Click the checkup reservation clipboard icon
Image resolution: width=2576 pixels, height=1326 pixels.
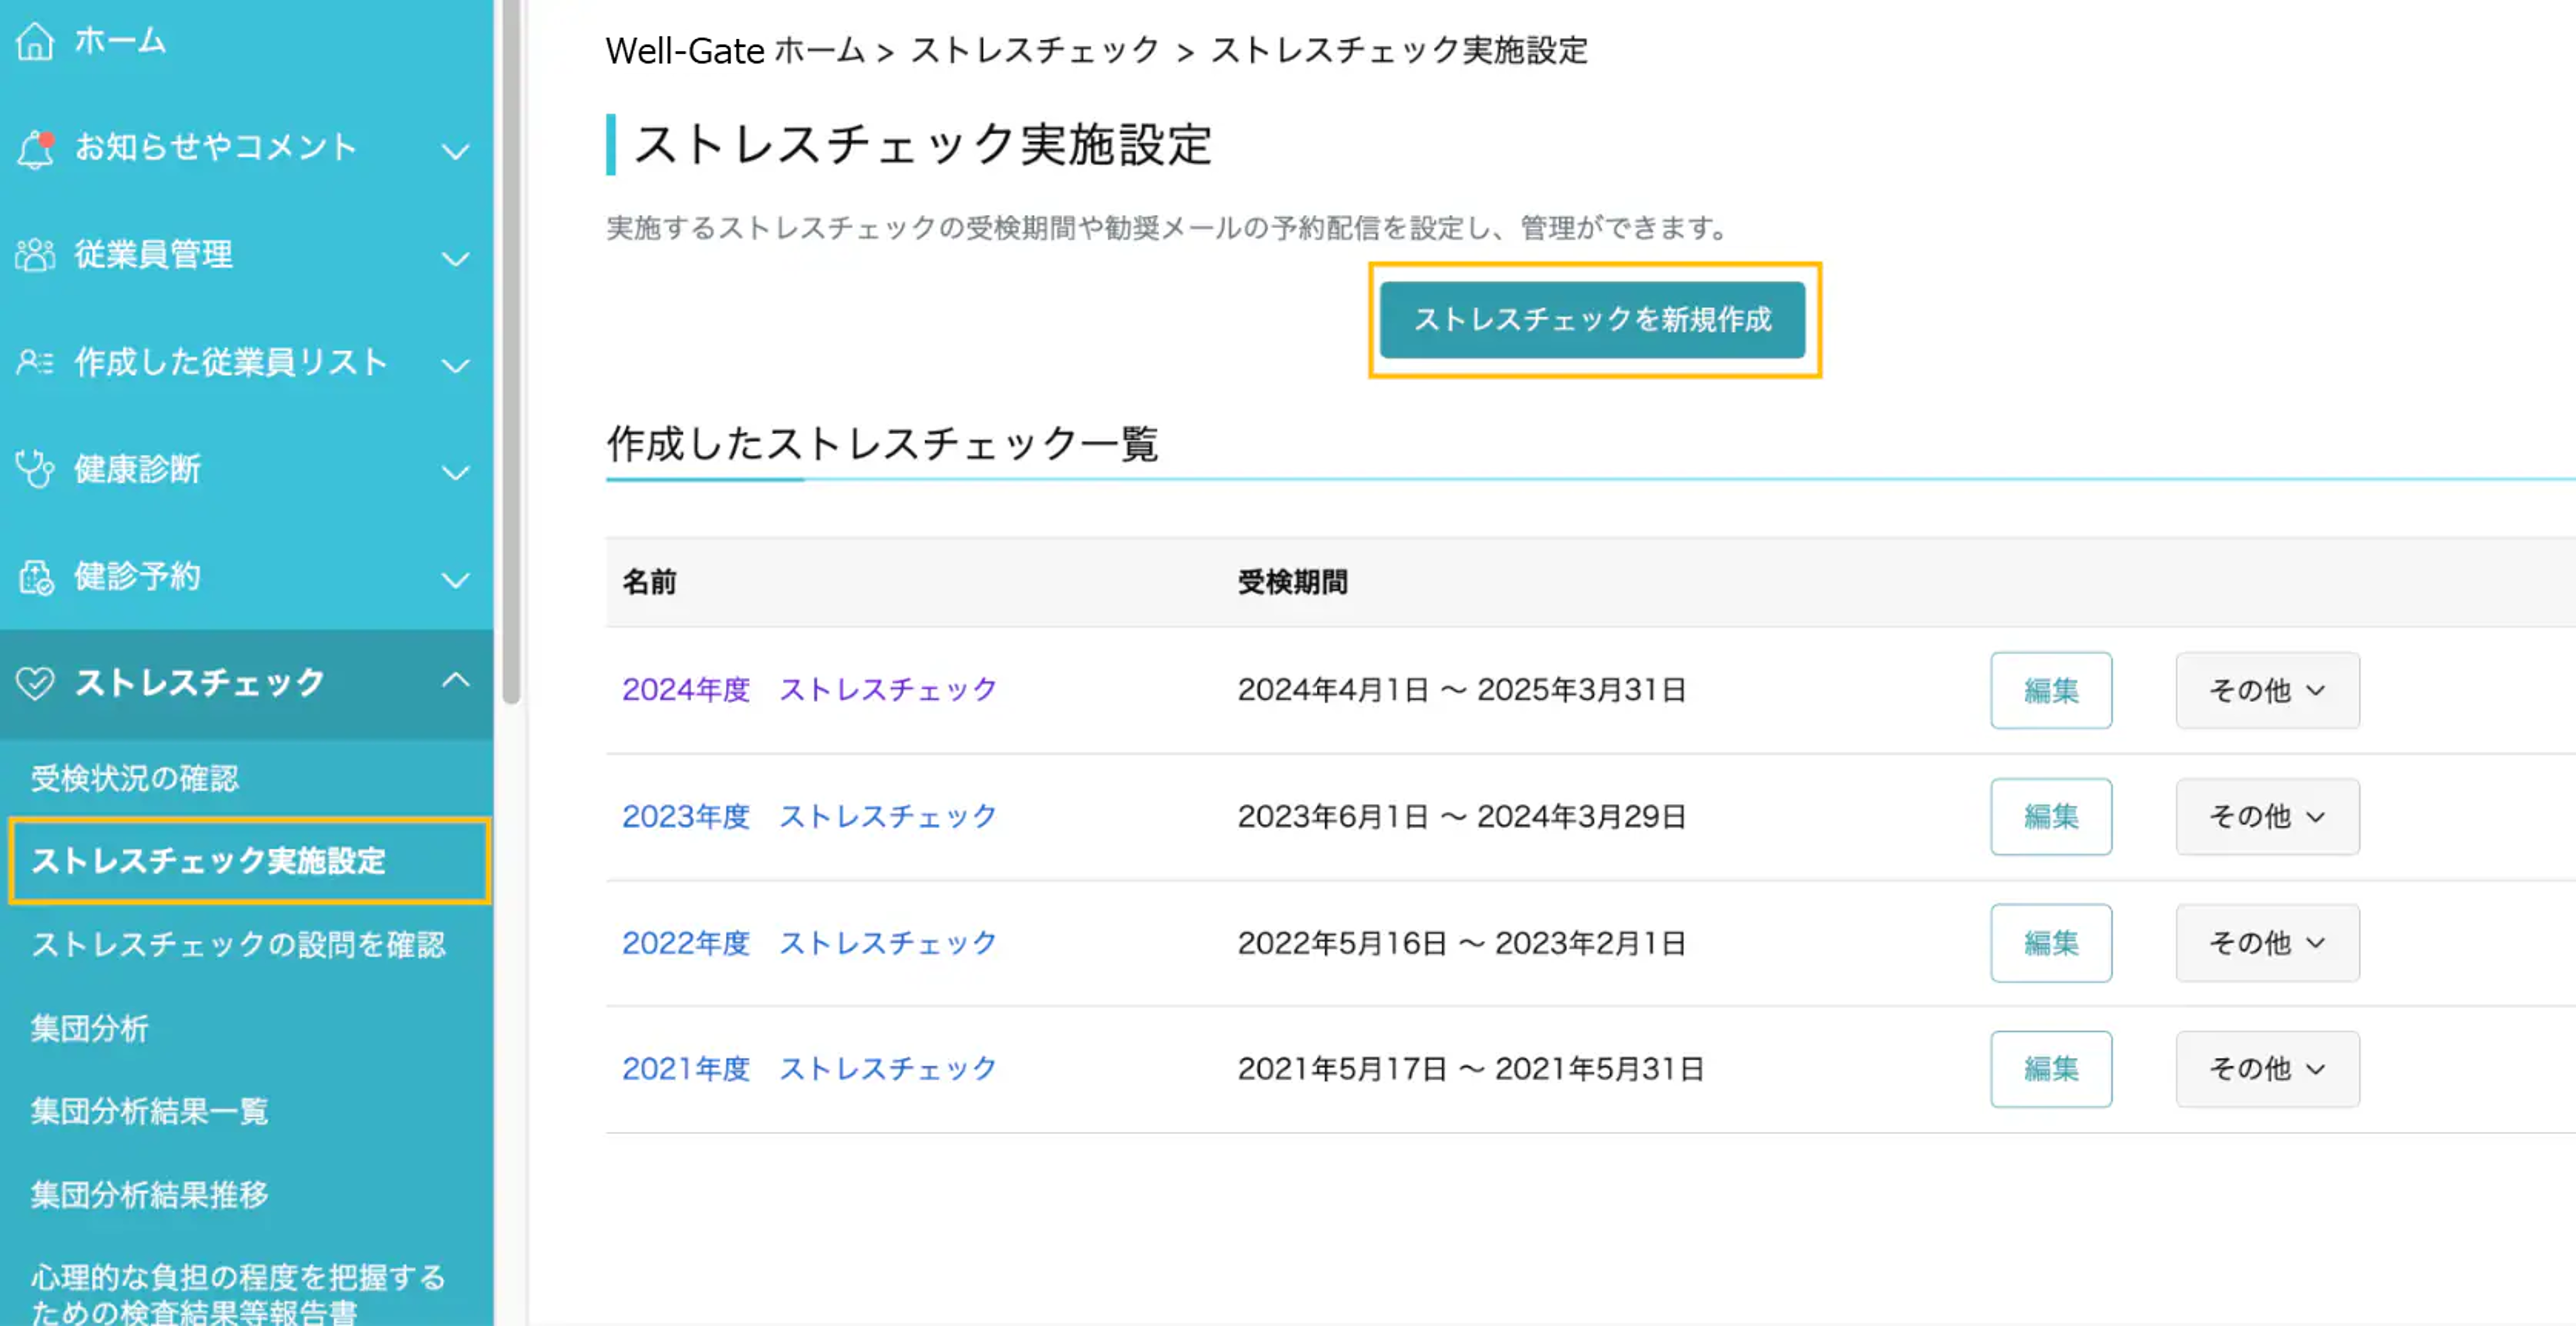[x=35, y=576]
